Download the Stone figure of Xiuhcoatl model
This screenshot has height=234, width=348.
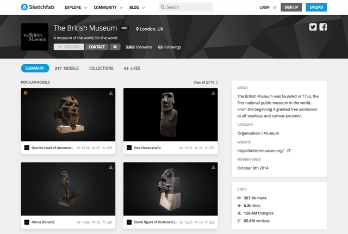(213, 167)
